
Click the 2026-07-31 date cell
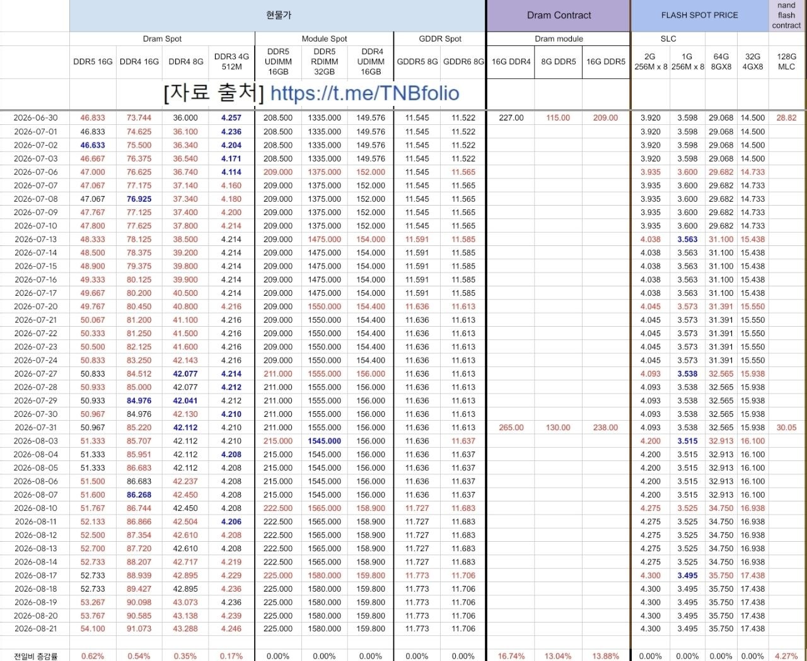tap(35, 428)
